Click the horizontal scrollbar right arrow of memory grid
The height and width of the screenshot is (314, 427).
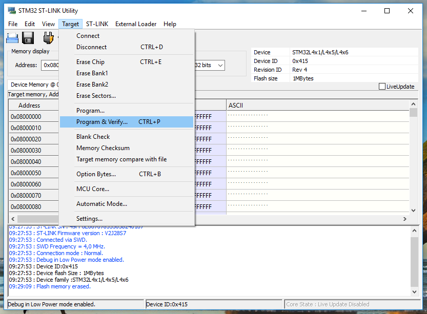[x=405, y=219]
